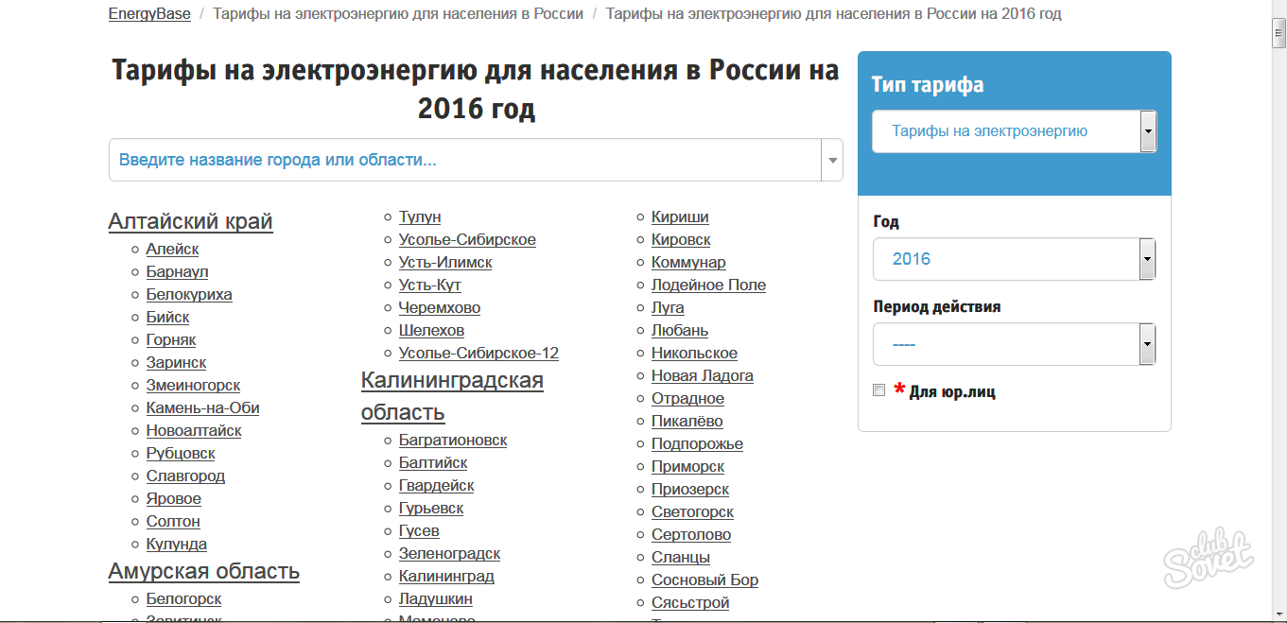1287x623 pixels.
Task: Click the Сосновый Бор link
Action: (x=704, y=580)
